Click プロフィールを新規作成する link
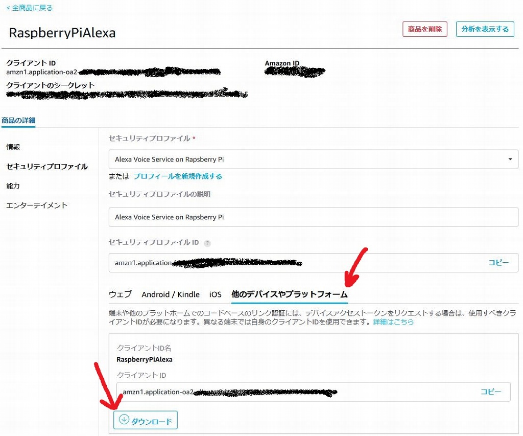This screenshot has width=523, height=436. [178, 176]
